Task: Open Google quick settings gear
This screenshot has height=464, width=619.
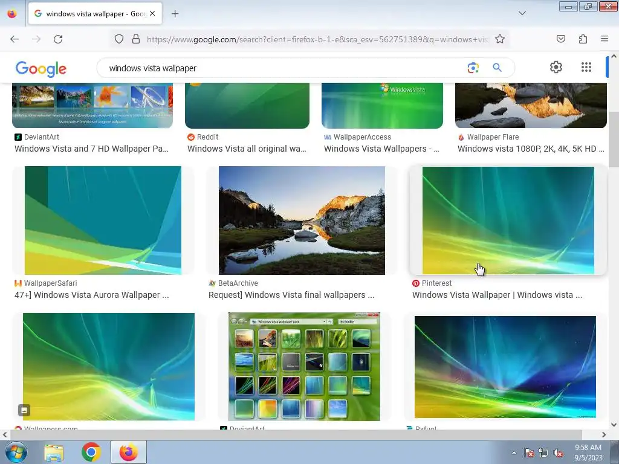Action: [x=556, y=67]
